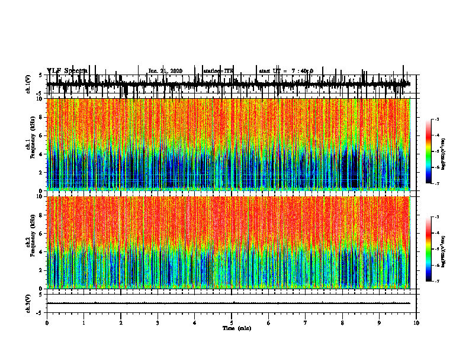Click the "6" kHz tick on ch.2 frequency axis
Viewport: 469px width, 362px height.
(41, 234)
